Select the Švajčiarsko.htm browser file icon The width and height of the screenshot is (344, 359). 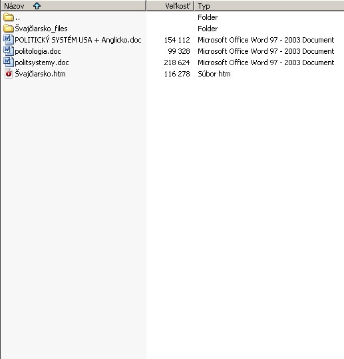(9, 74)
